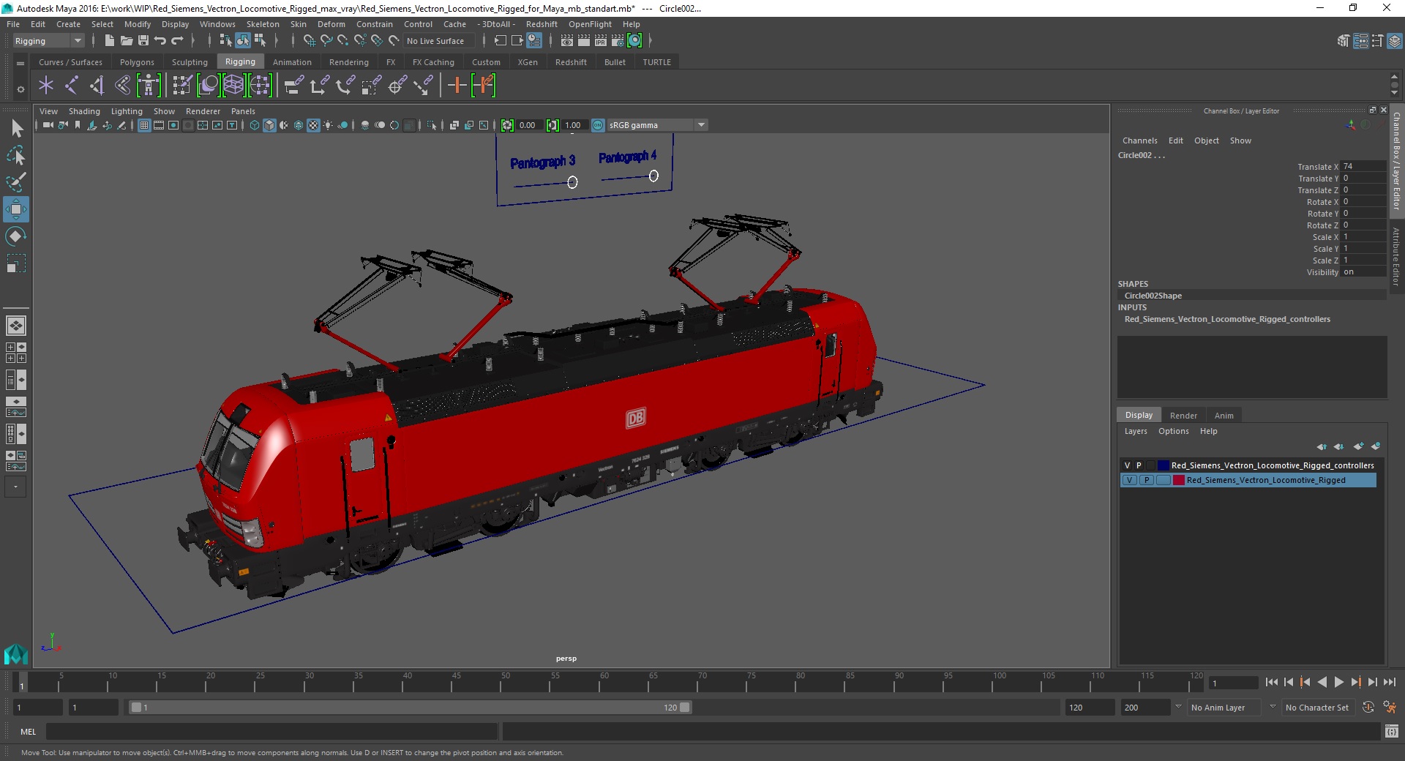
Task: Open the Rigging menu set dropdown
Action: [x=48, y=41]
